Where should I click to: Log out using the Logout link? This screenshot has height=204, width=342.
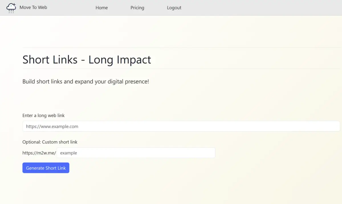point(174,8)
